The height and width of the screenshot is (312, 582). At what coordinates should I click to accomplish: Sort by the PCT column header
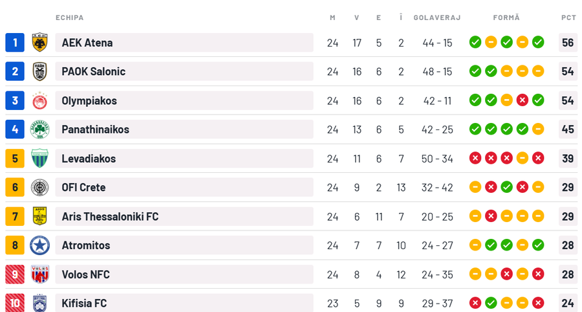click(568, 17)
